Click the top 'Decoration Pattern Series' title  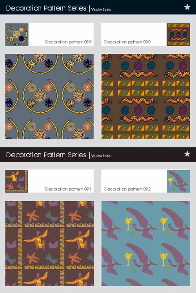46,8
